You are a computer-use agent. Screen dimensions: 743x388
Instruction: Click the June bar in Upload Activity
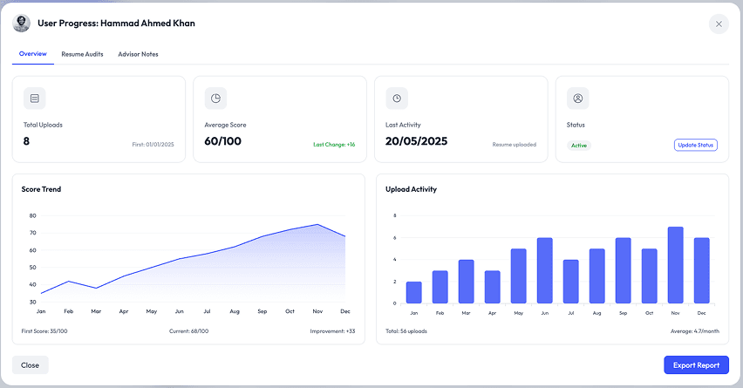[x=544, y=270]
